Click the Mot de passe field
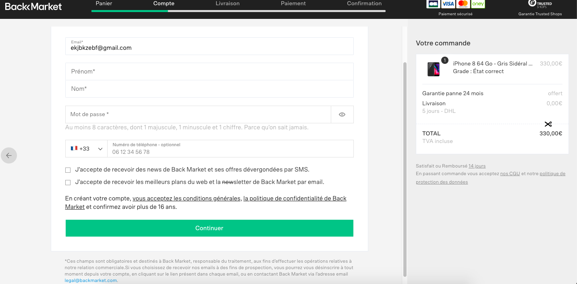This screenshot has height=284, width=577. tap(198, 114)
